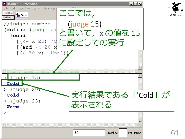The height and width of the screenshot is (139, 185).
Task: Open the Language menu
Action: click(50, 8)
